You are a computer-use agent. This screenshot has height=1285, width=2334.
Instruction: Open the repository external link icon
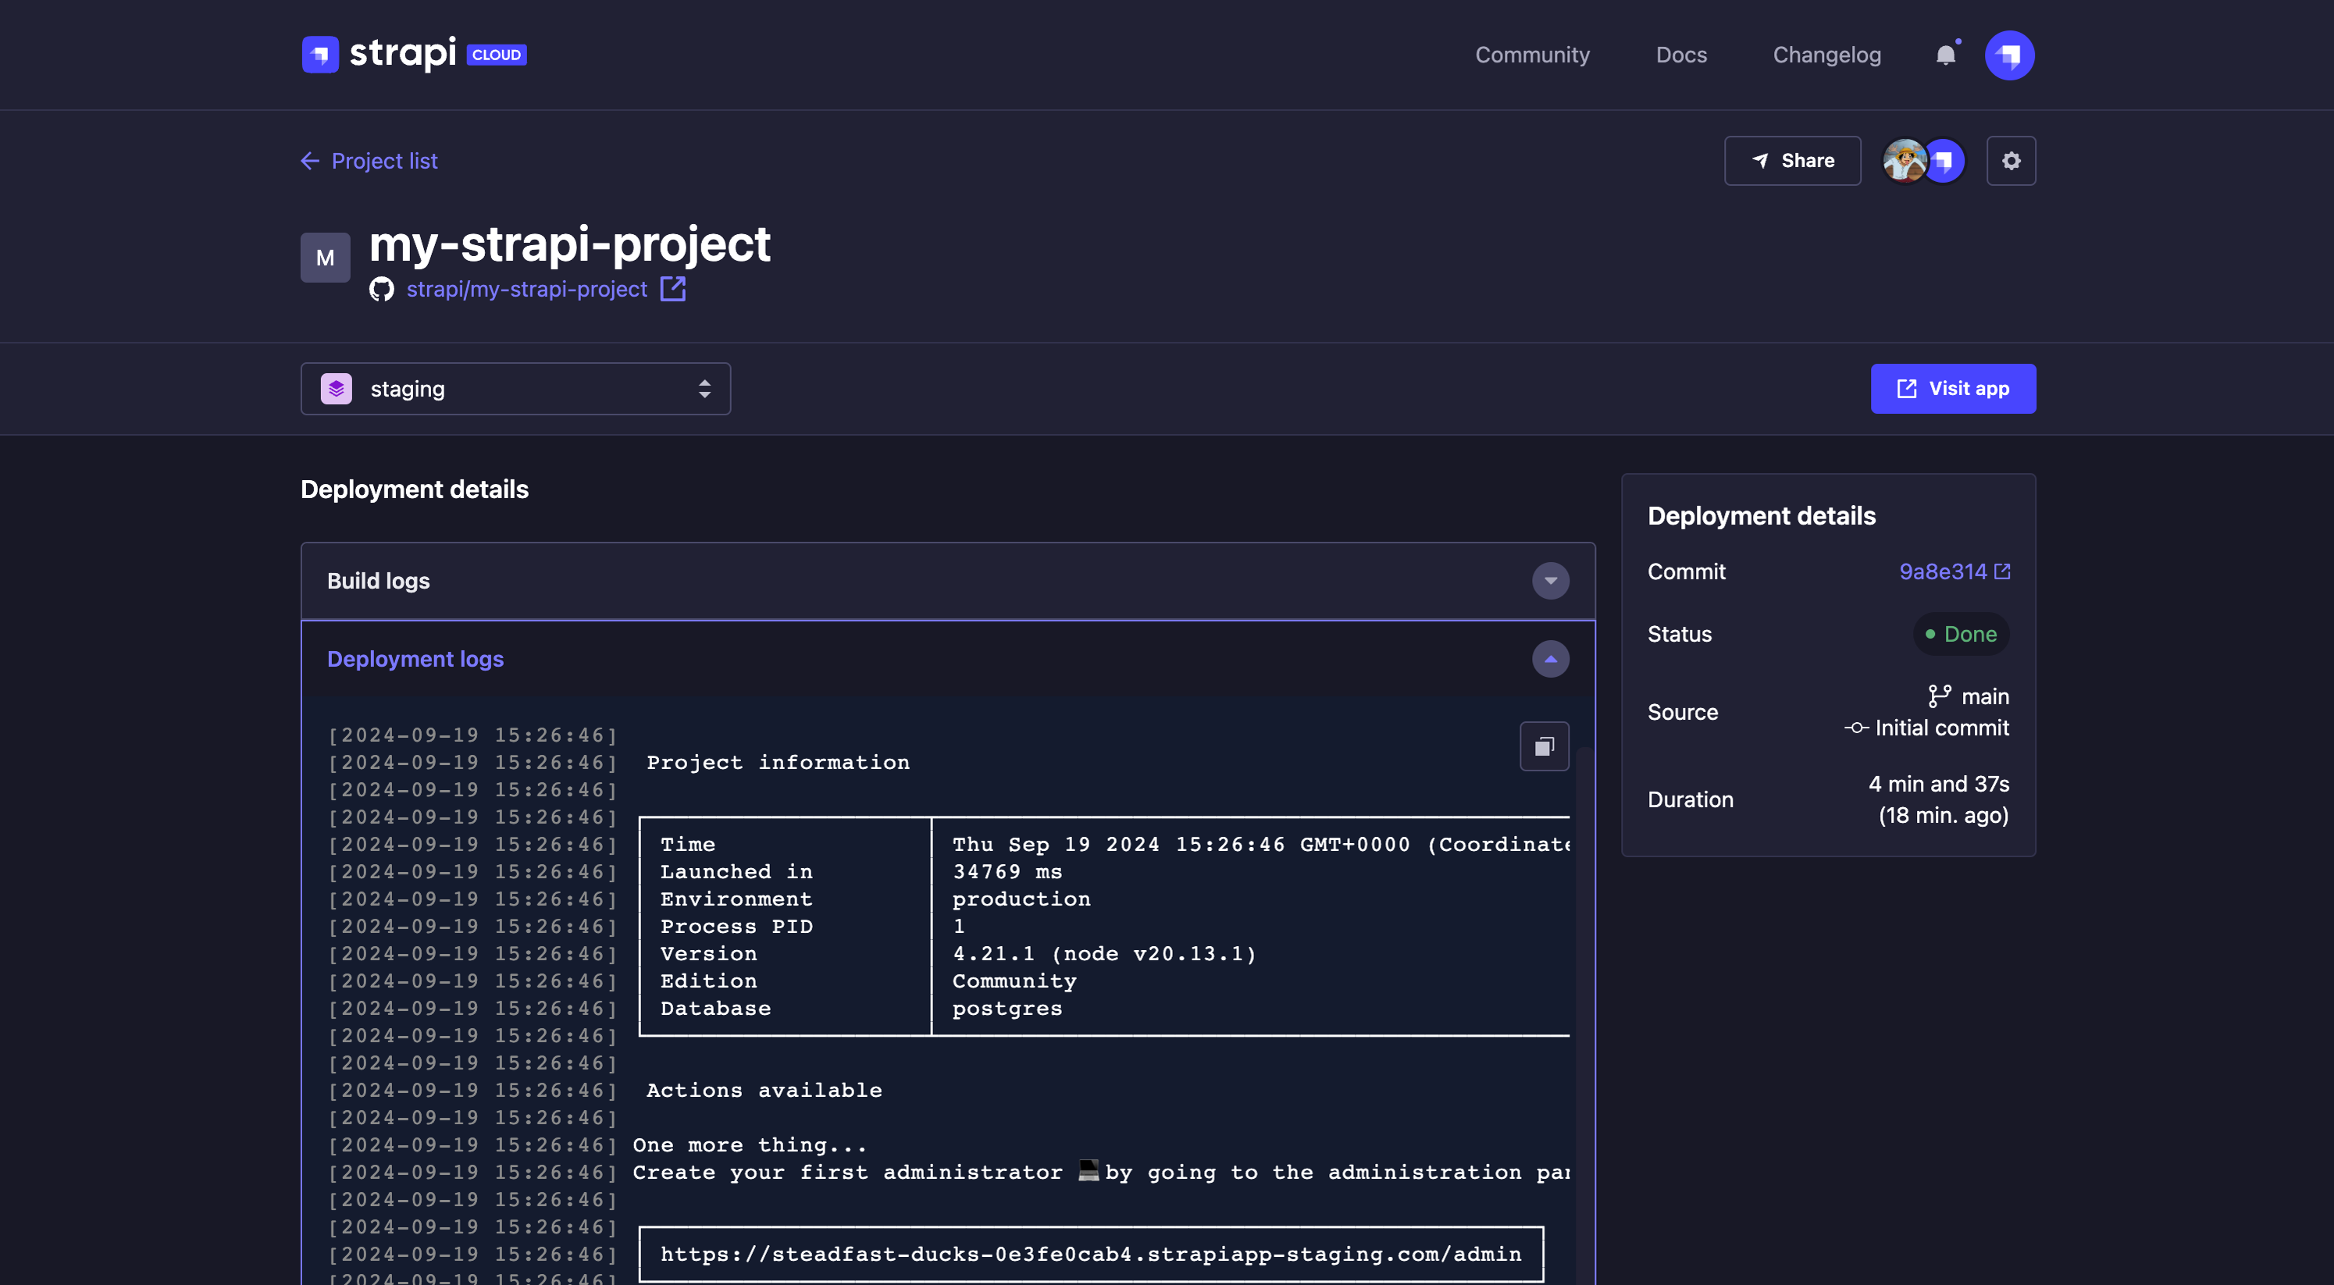pos(672,289)
